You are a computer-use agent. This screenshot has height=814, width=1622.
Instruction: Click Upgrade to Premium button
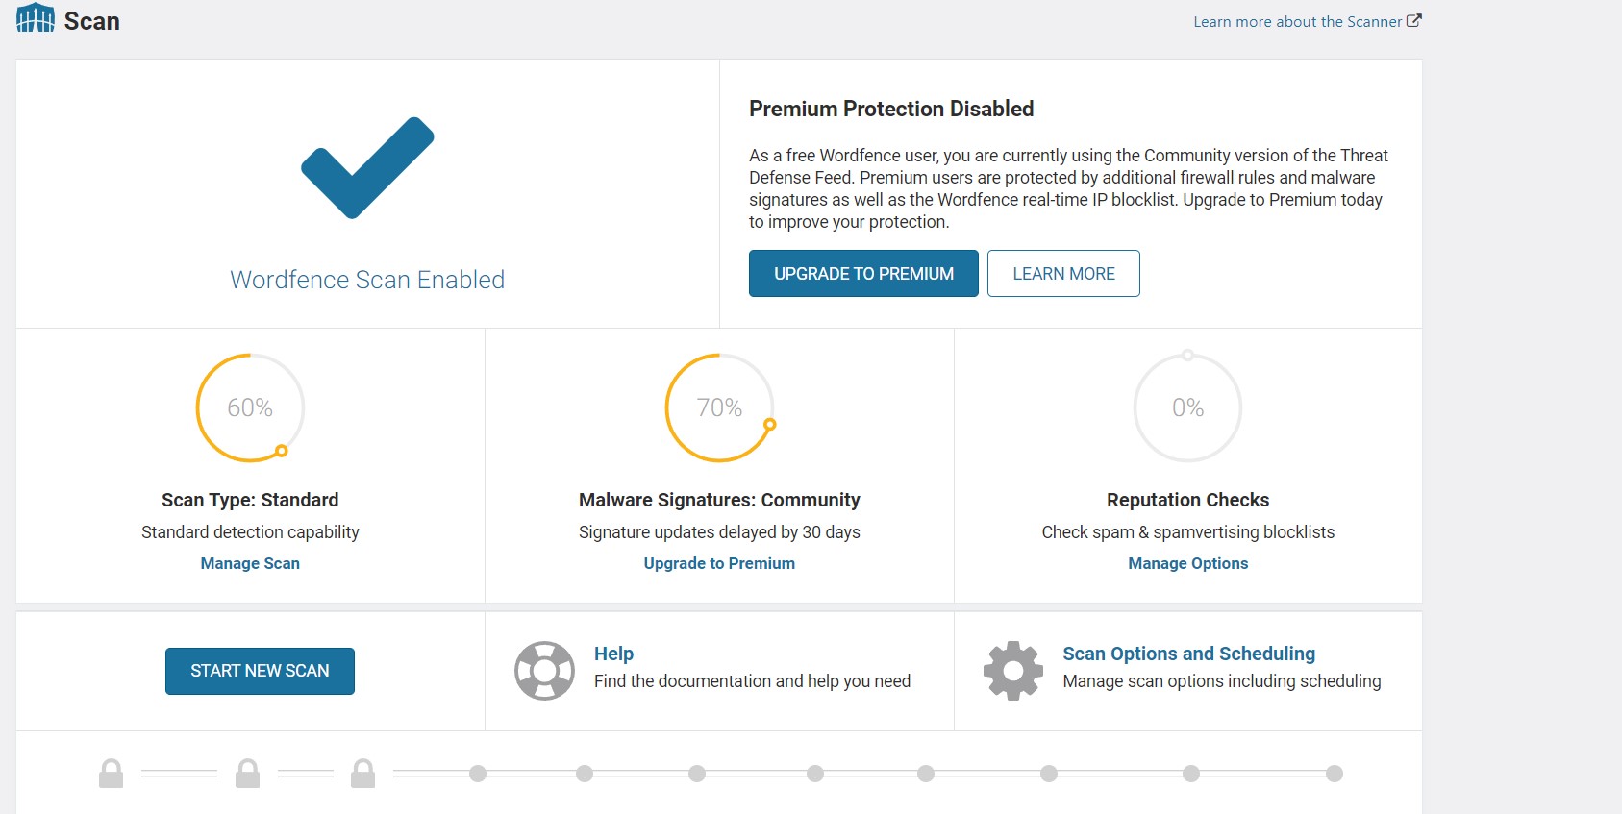click(863, 274)
